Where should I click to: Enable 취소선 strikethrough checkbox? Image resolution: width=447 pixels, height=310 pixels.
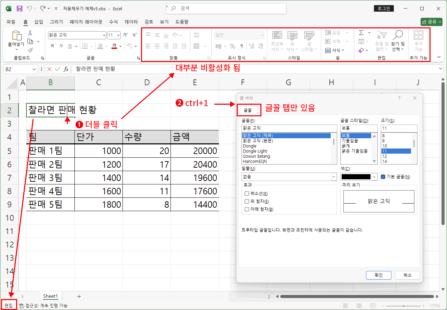(x=247, y=194)
